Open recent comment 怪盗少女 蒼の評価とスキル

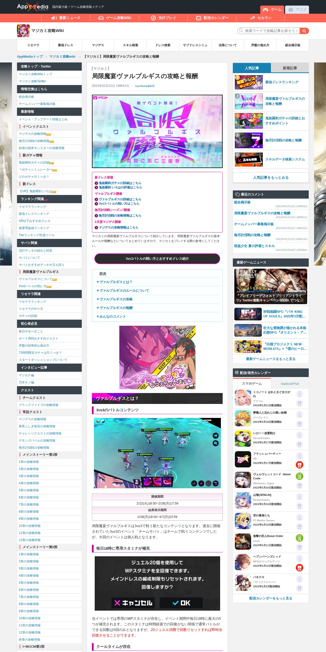pyautogui.click(x=254, y=246)
